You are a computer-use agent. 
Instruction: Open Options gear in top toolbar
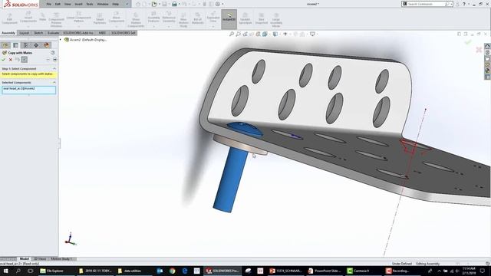coord(218,4)
